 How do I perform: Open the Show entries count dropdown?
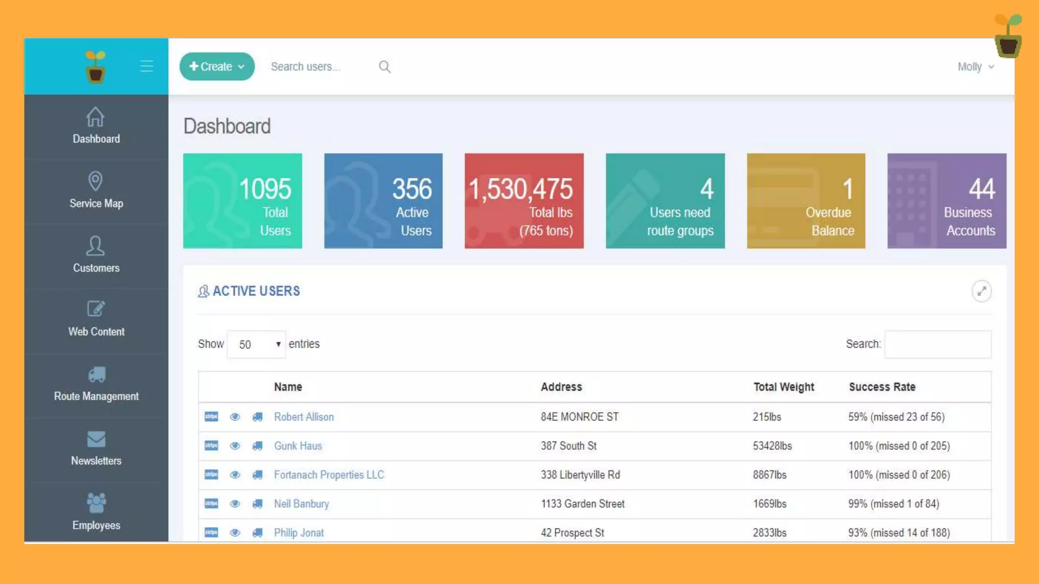pos(256,345)
